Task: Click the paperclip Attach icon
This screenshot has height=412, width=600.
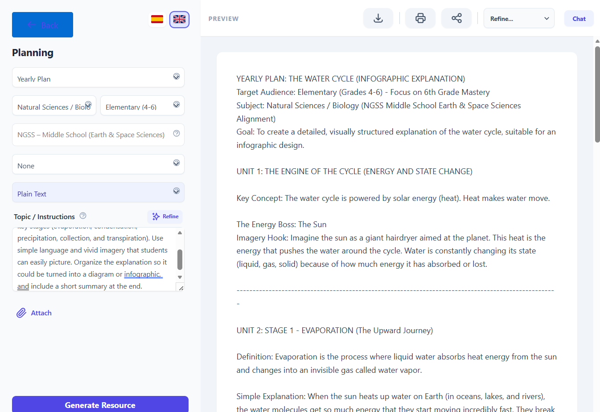Action: (21, 313)
